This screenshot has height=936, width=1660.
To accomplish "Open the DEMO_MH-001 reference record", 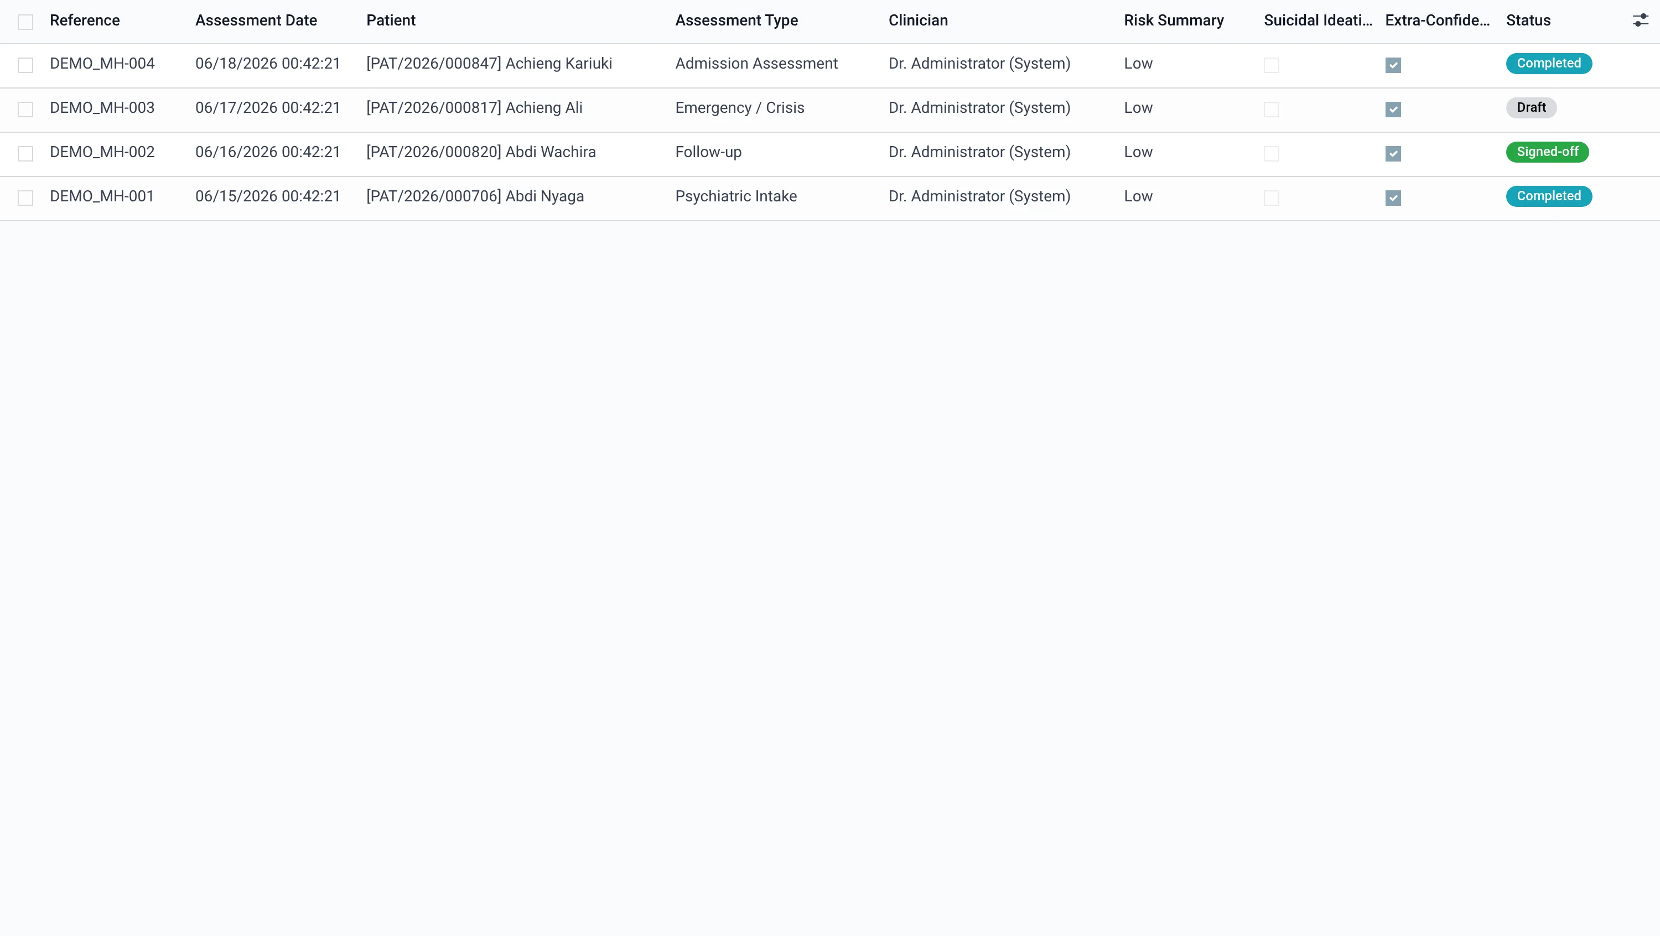I will click(x=102, y=196).
